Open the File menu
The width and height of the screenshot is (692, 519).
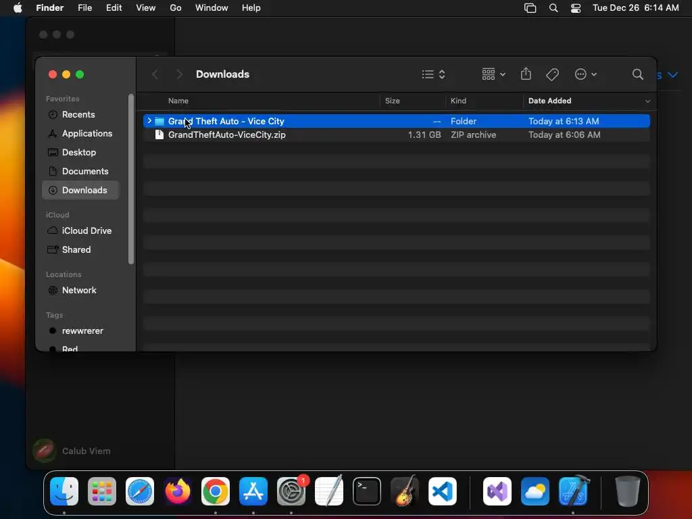pyautogui.click(x=84, y=8)
